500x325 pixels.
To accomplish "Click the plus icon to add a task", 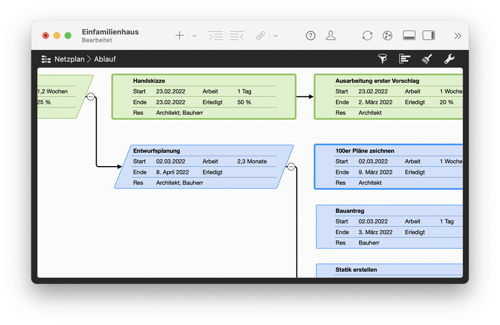I will (x=180, y=36).
